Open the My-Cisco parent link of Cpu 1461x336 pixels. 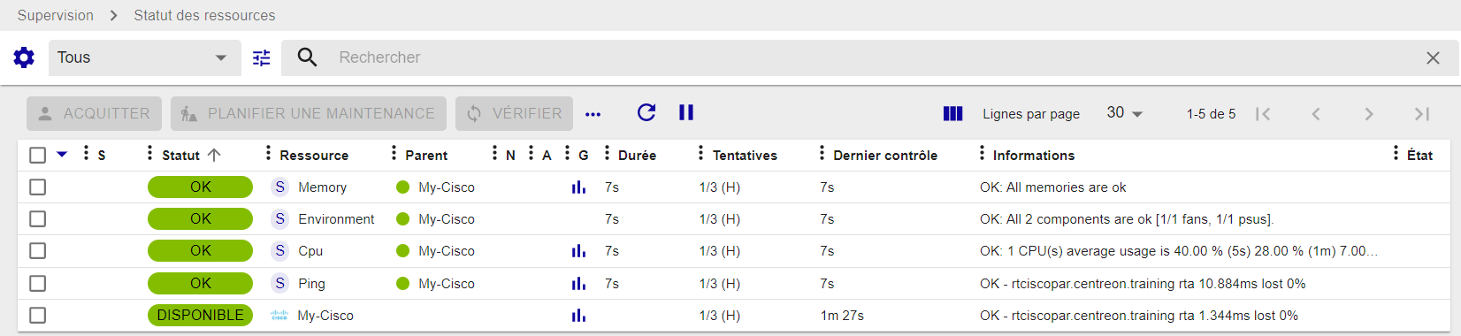coord(447,251)
